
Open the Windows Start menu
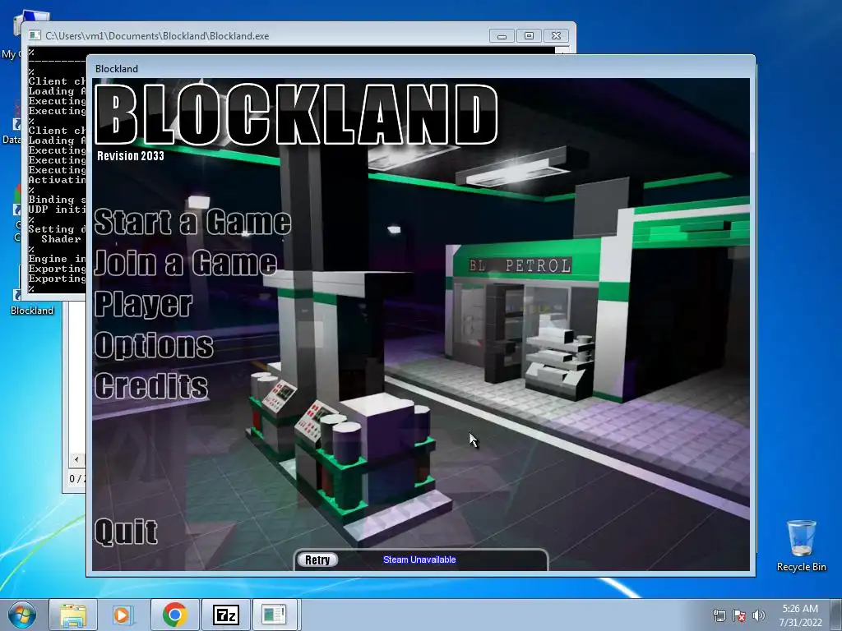22,615
